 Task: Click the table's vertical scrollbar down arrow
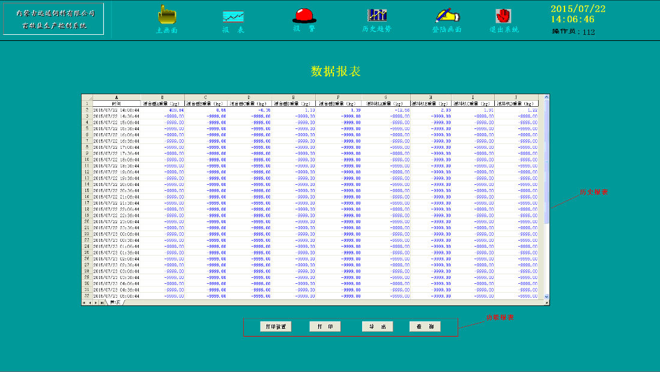(x=546, y=296)
